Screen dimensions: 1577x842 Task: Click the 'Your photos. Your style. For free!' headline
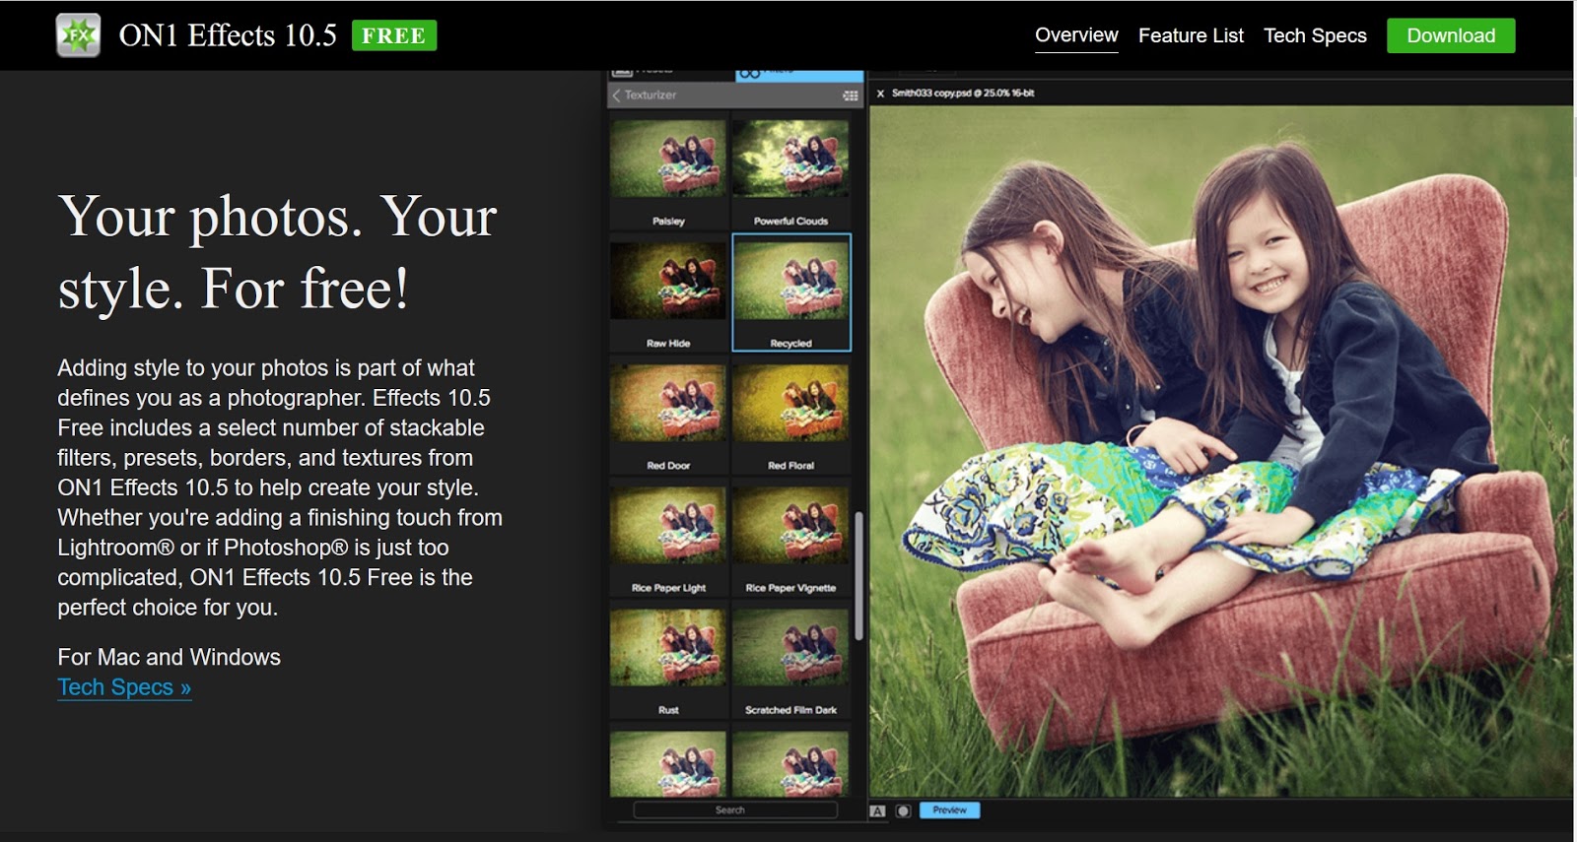[277, 252]
